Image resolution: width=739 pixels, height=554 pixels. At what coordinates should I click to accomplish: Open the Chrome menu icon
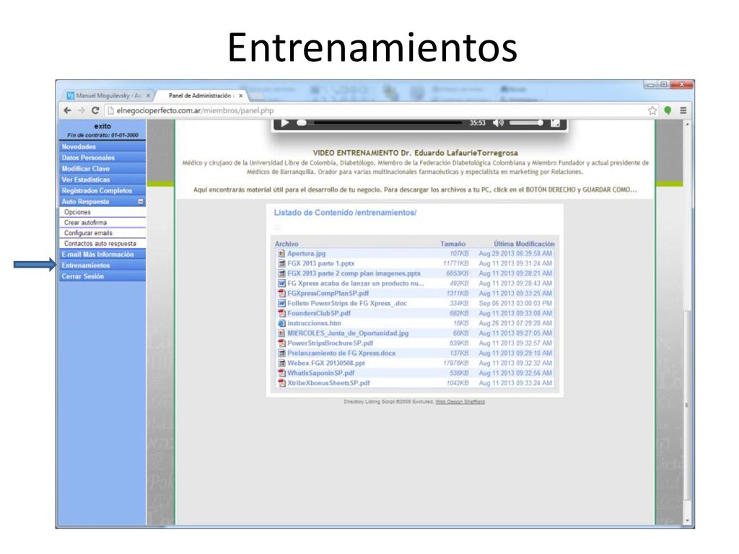[x=683, y=110]
